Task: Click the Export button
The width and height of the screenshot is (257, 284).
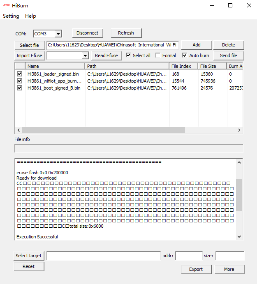Action: pos(196,269)
